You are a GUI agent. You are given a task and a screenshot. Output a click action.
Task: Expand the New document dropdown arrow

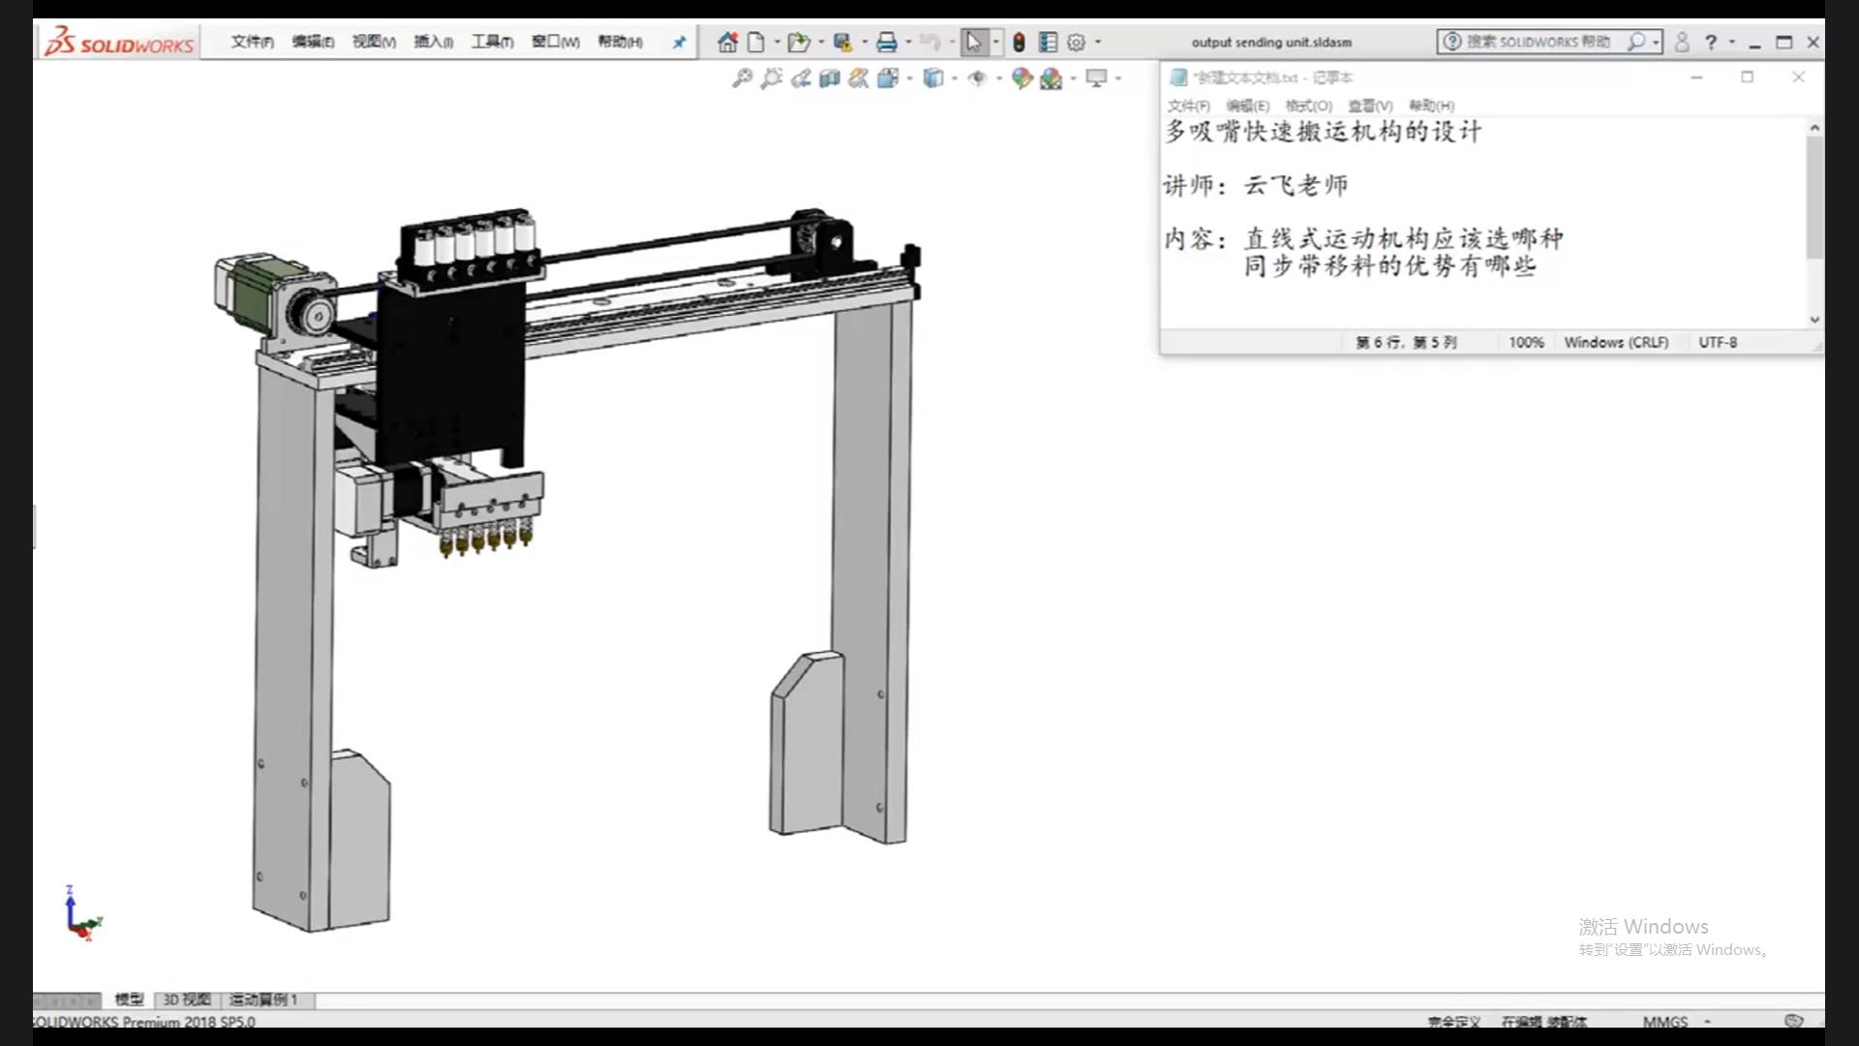[x=777, y=42]
